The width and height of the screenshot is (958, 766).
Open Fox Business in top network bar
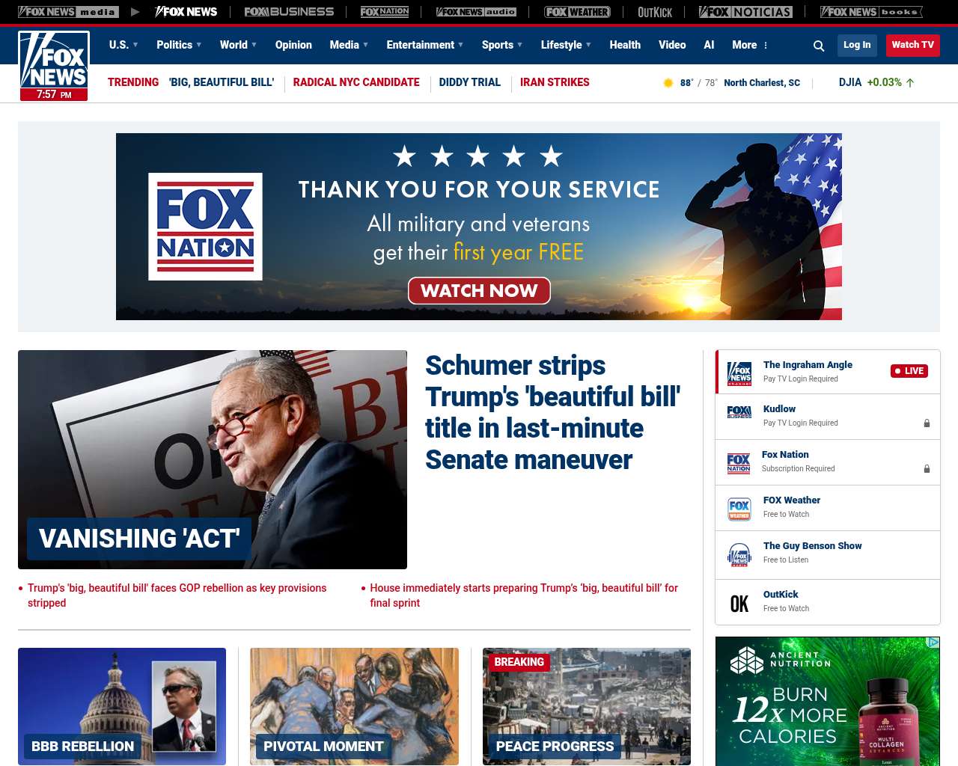[x=289, y=12]
